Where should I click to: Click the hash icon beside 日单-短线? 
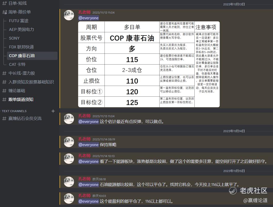click(x=4, y=3)
